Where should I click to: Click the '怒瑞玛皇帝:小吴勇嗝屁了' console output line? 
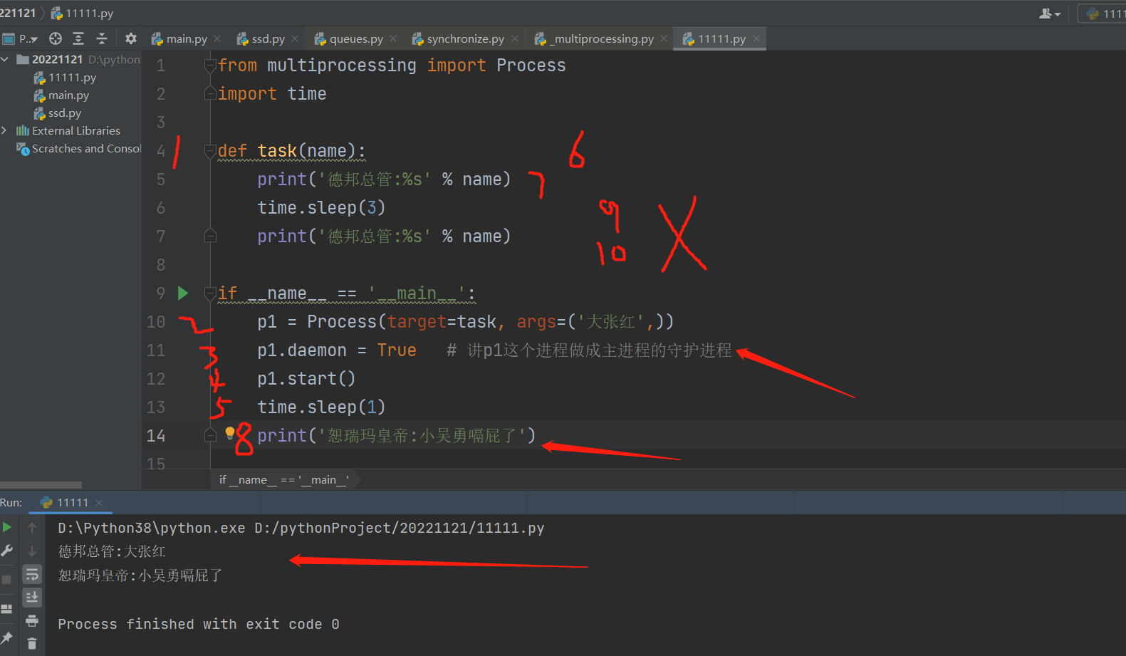click(x=140, y=575)
